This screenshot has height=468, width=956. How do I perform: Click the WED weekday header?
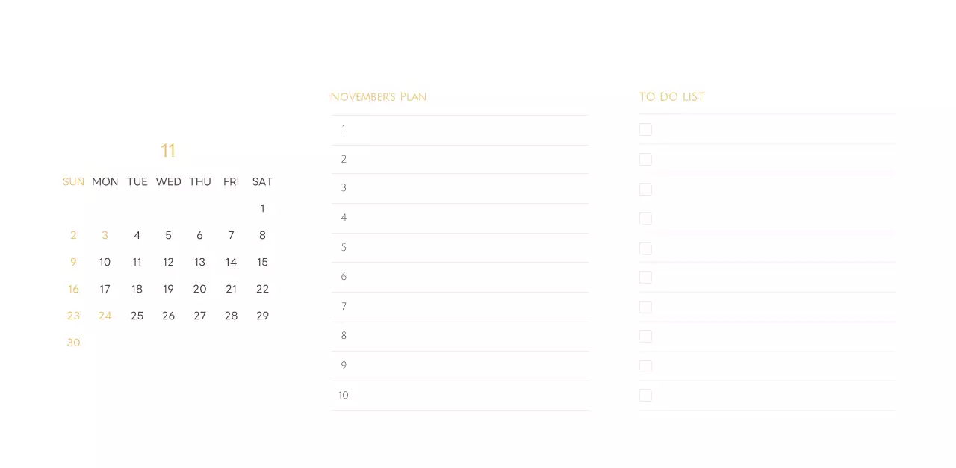168,181
